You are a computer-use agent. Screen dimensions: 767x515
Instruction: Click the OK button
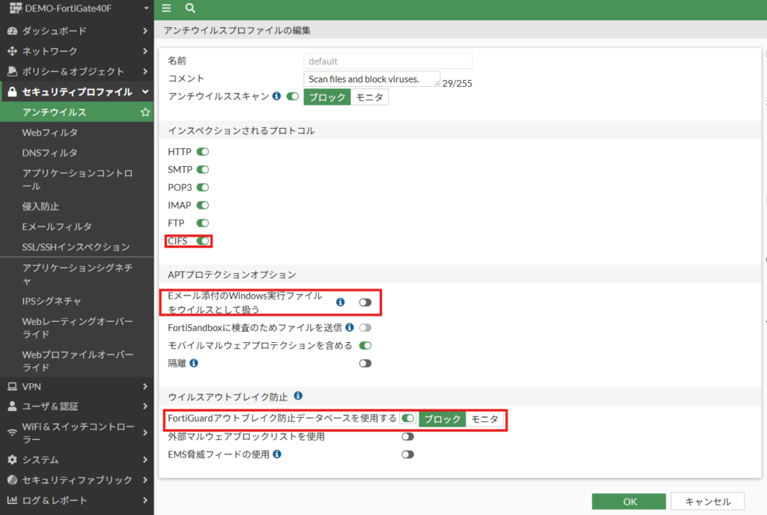pos(629,502)
